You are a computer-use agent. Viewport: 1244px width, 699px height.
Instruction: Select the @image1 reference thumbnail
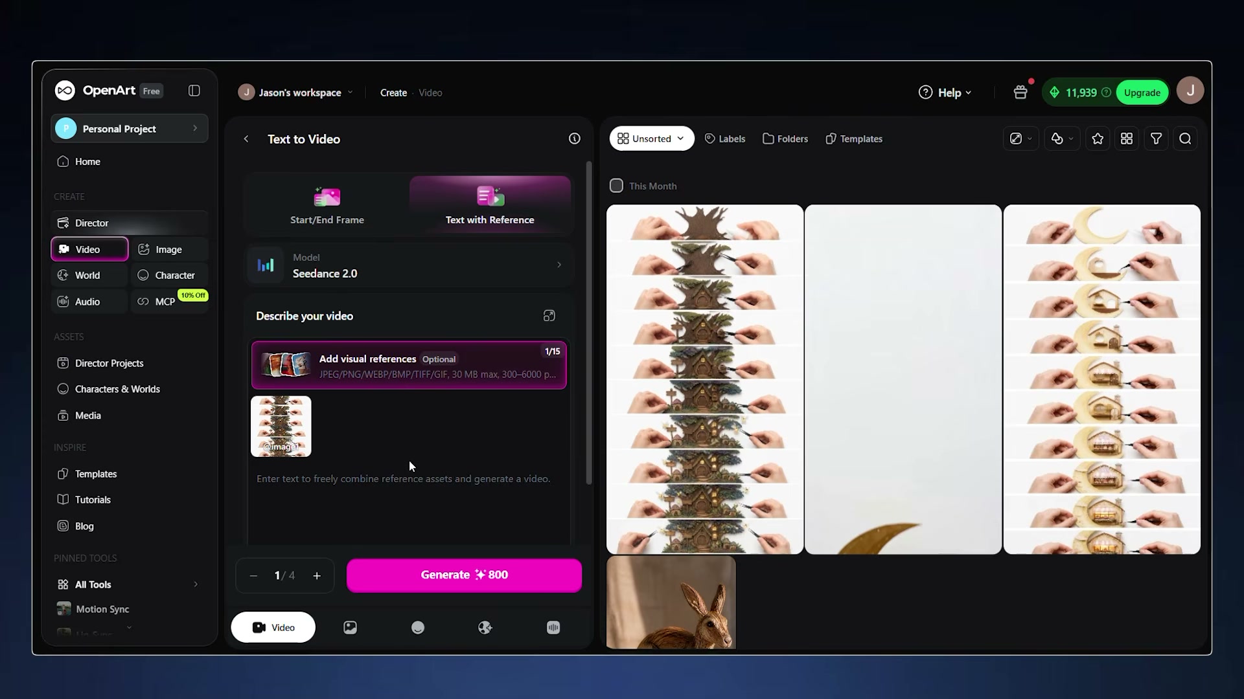[281, 427]
